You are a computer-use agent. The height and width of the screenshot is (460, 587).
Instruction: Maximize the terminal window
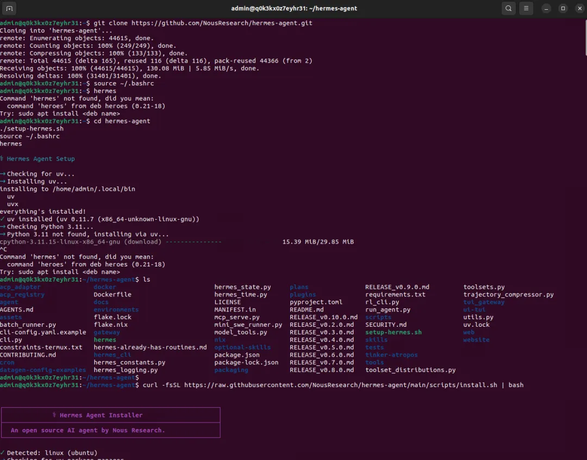(563, 8)
